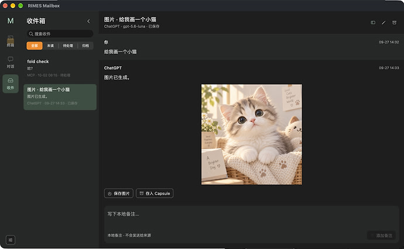Click the 09-27 14:33 timestamp of ChatGPT reply
Screen dimensions: 404x249
[389, 68]
